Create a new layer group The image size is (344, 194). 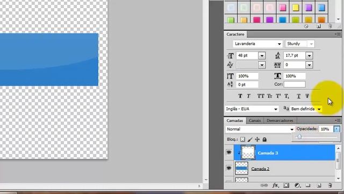pos(308,185)
